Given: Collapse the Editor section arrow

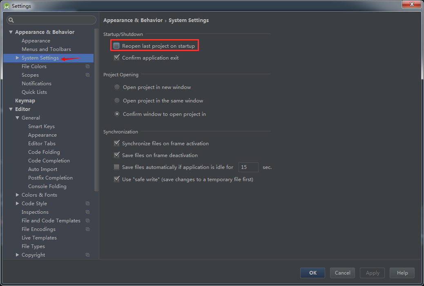Looking at the screenshot, I should coord(11,109).
